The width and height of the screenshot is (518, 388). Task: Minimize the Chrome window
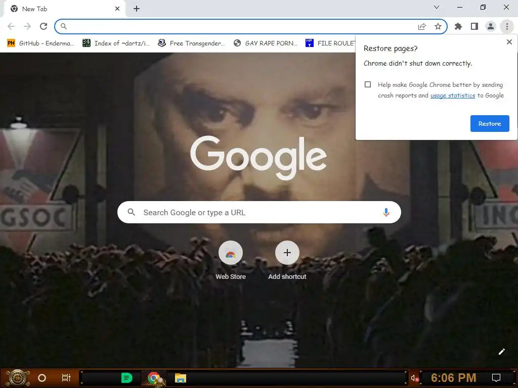pyautogui.click(x=459, y=7)
